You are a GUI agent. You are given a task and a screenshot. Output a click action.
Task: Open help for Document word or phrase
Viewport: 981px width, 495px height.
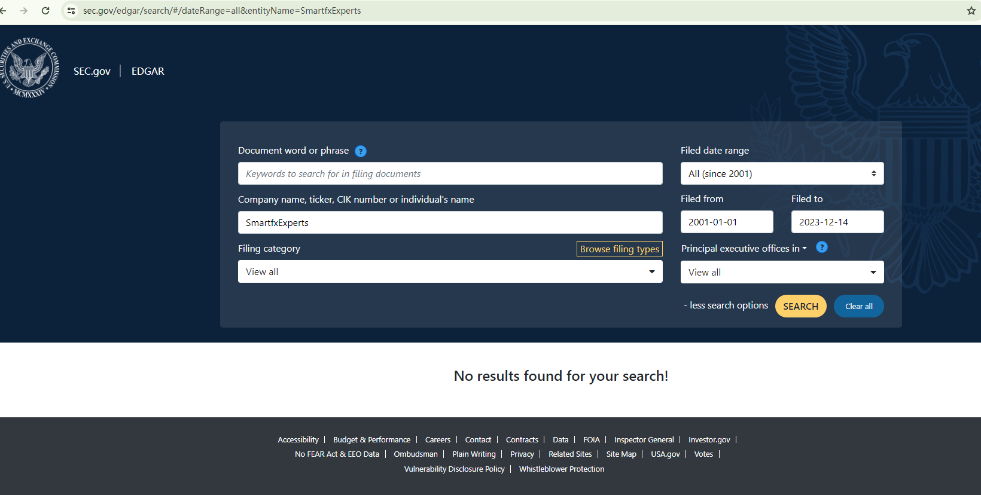pyautogui.click(x=361, y=151)
